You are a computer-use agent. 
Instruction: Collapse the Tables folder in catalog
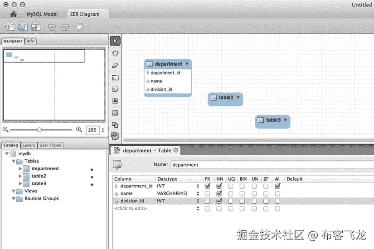pos(14,161)
